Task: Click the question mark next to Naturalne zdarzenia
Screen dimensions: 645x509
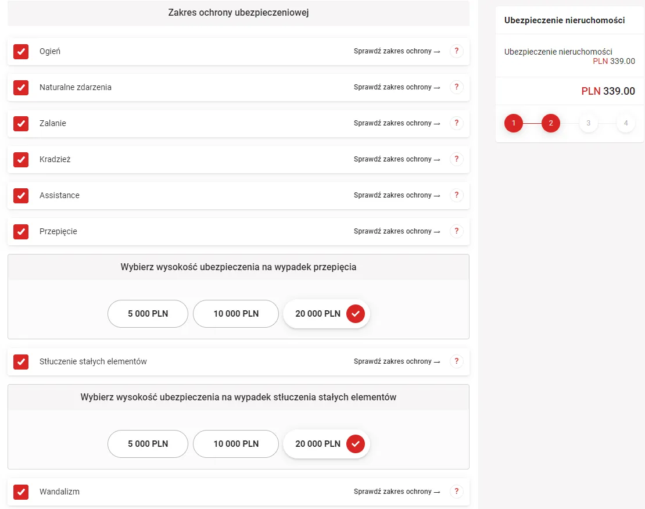Action: click(x=457, y=87)
